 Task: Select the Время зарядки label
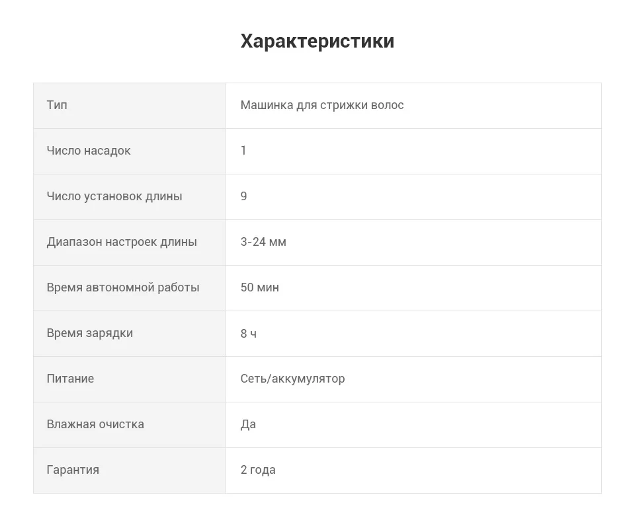(90, 334)
